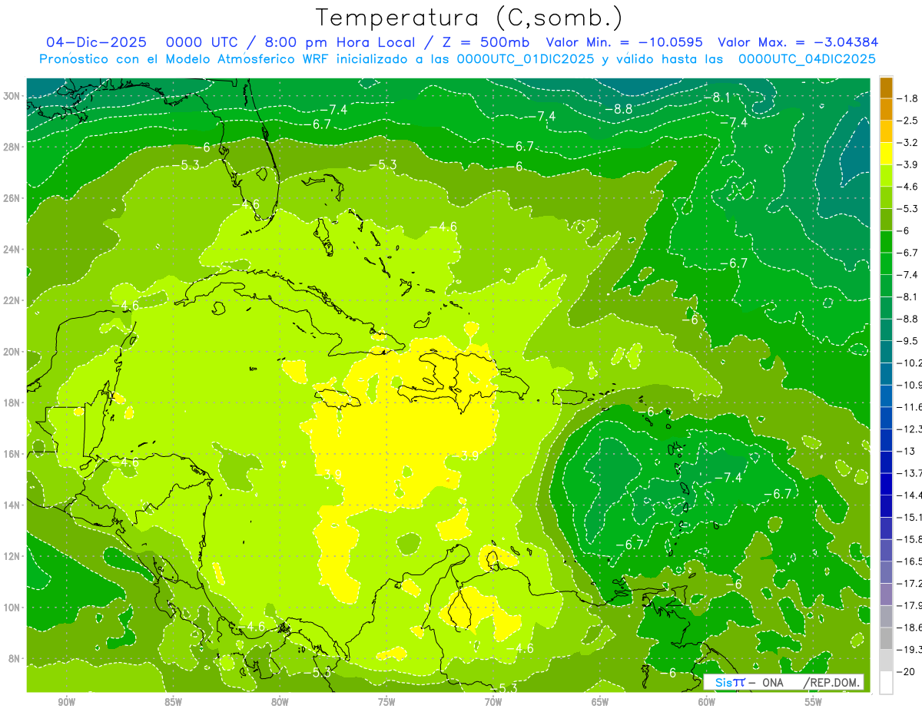Select the date text '04-Dic-2025'
Viewport: 922px width, 712px height.
[x=96, y=42]
